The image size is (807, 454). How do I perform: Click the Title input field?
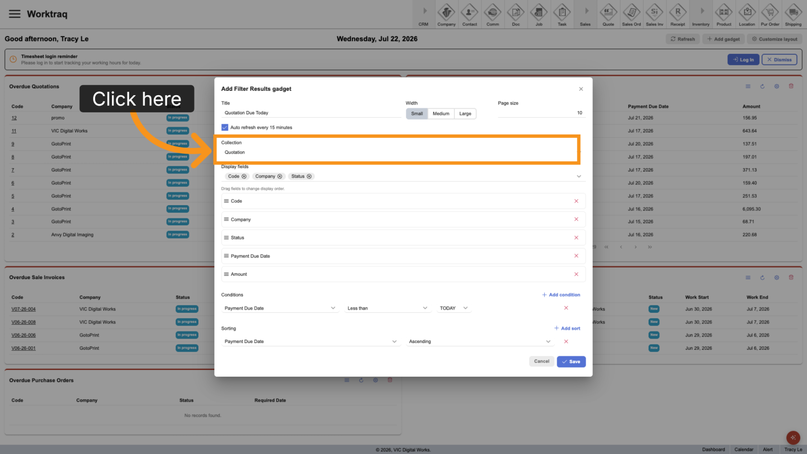pos(311,113)
